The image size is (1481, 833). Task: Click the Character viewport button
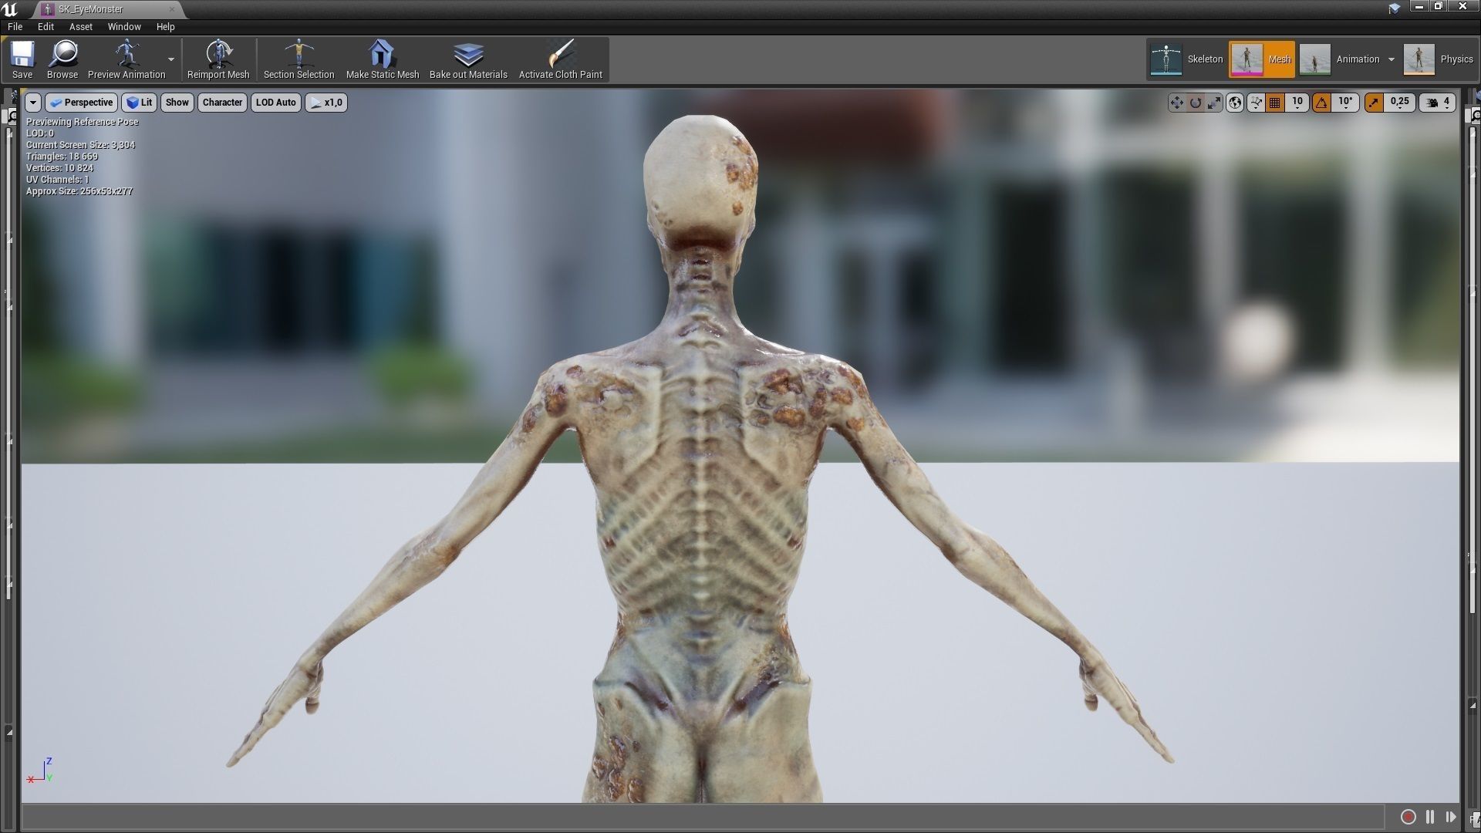point(222,103)
